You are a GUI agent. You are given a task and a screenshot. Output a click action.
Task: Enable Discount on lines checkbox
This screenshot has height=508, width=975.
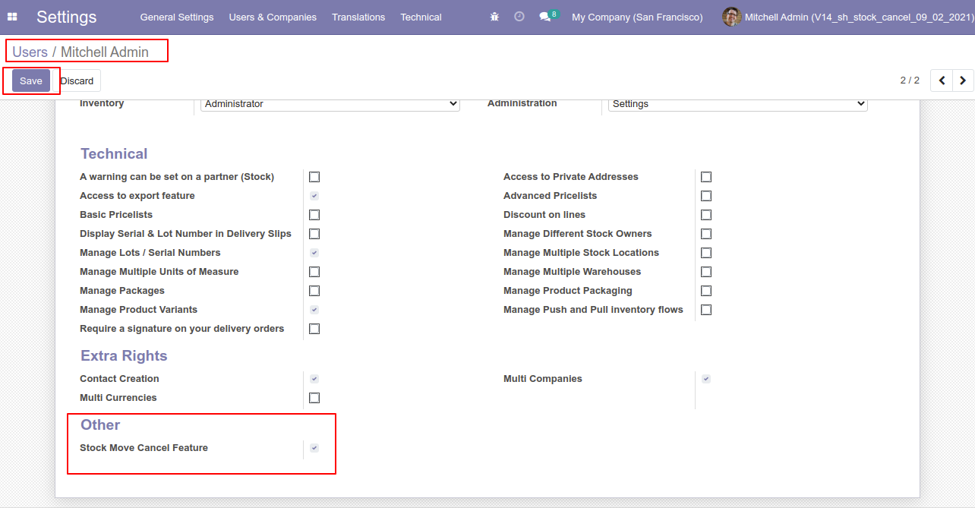point(706,215)
